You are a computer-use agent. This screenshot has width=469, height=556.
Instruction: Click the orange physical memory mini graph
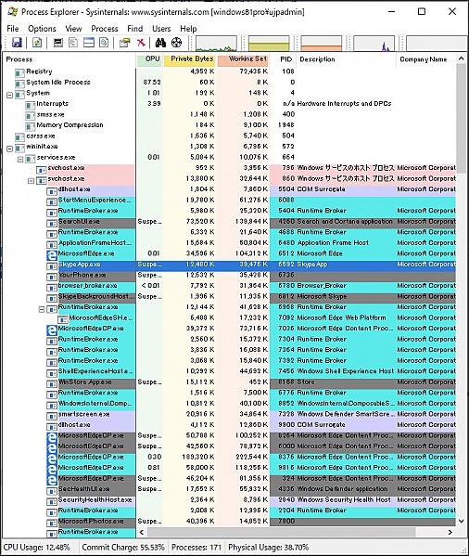point(322,44)
